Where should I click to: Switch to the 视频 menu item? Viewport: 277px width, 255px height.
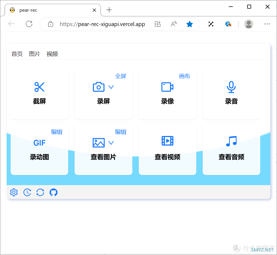(x=52, y=54)
